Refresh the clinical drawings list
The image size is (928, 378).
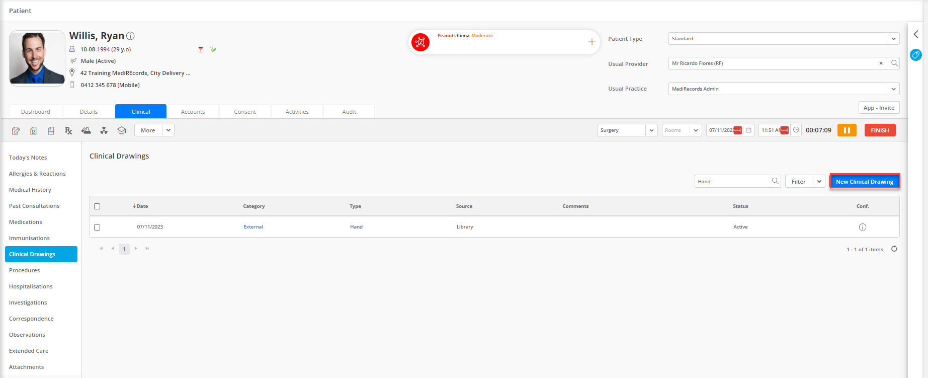tap(894, 249)
